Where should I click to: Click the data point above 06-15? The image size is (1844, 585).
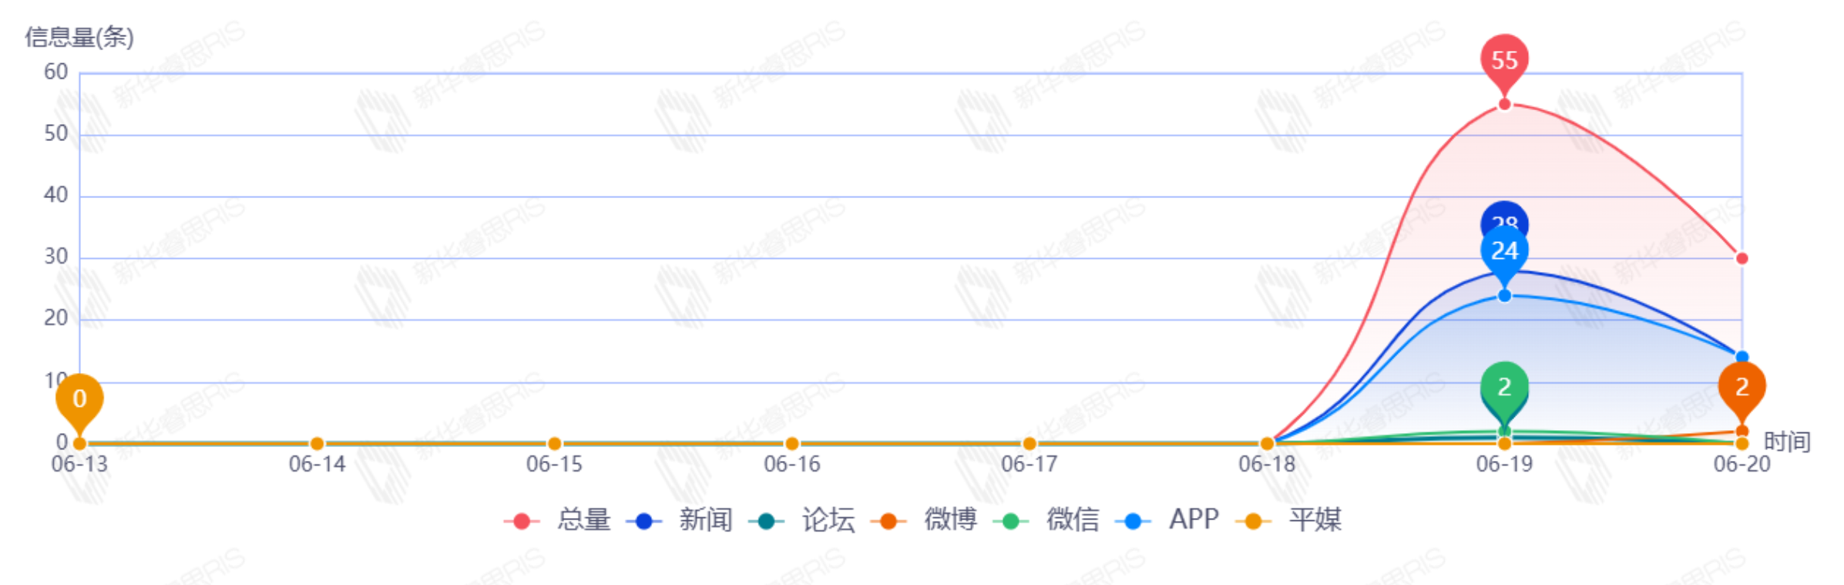(x=554, y=443)
